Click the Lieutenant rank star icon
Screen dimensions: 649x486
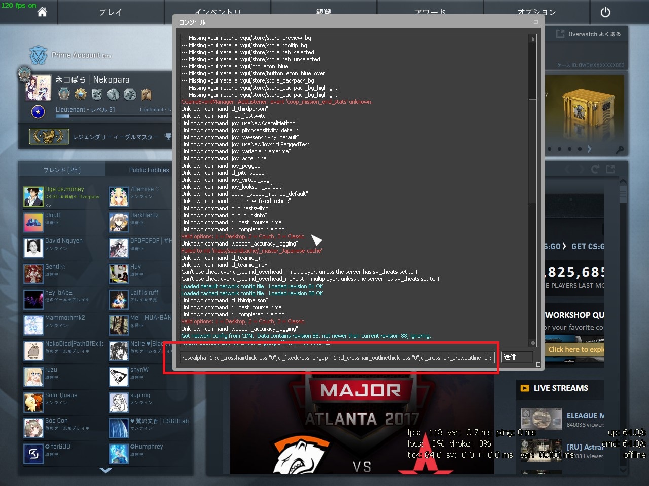tap(38, 111)
